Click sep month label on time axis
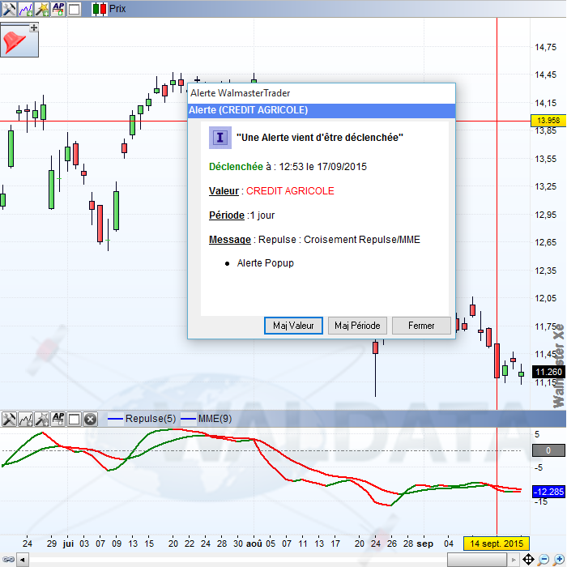The image size is (567, 567). coord(425,544)
